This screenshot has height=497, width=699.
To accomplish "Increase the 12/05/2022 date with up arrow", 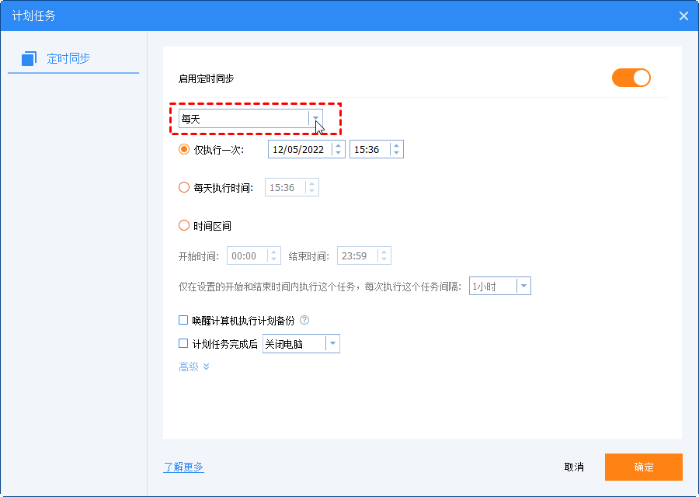I will pyautogui.click(x=339, y=145).
